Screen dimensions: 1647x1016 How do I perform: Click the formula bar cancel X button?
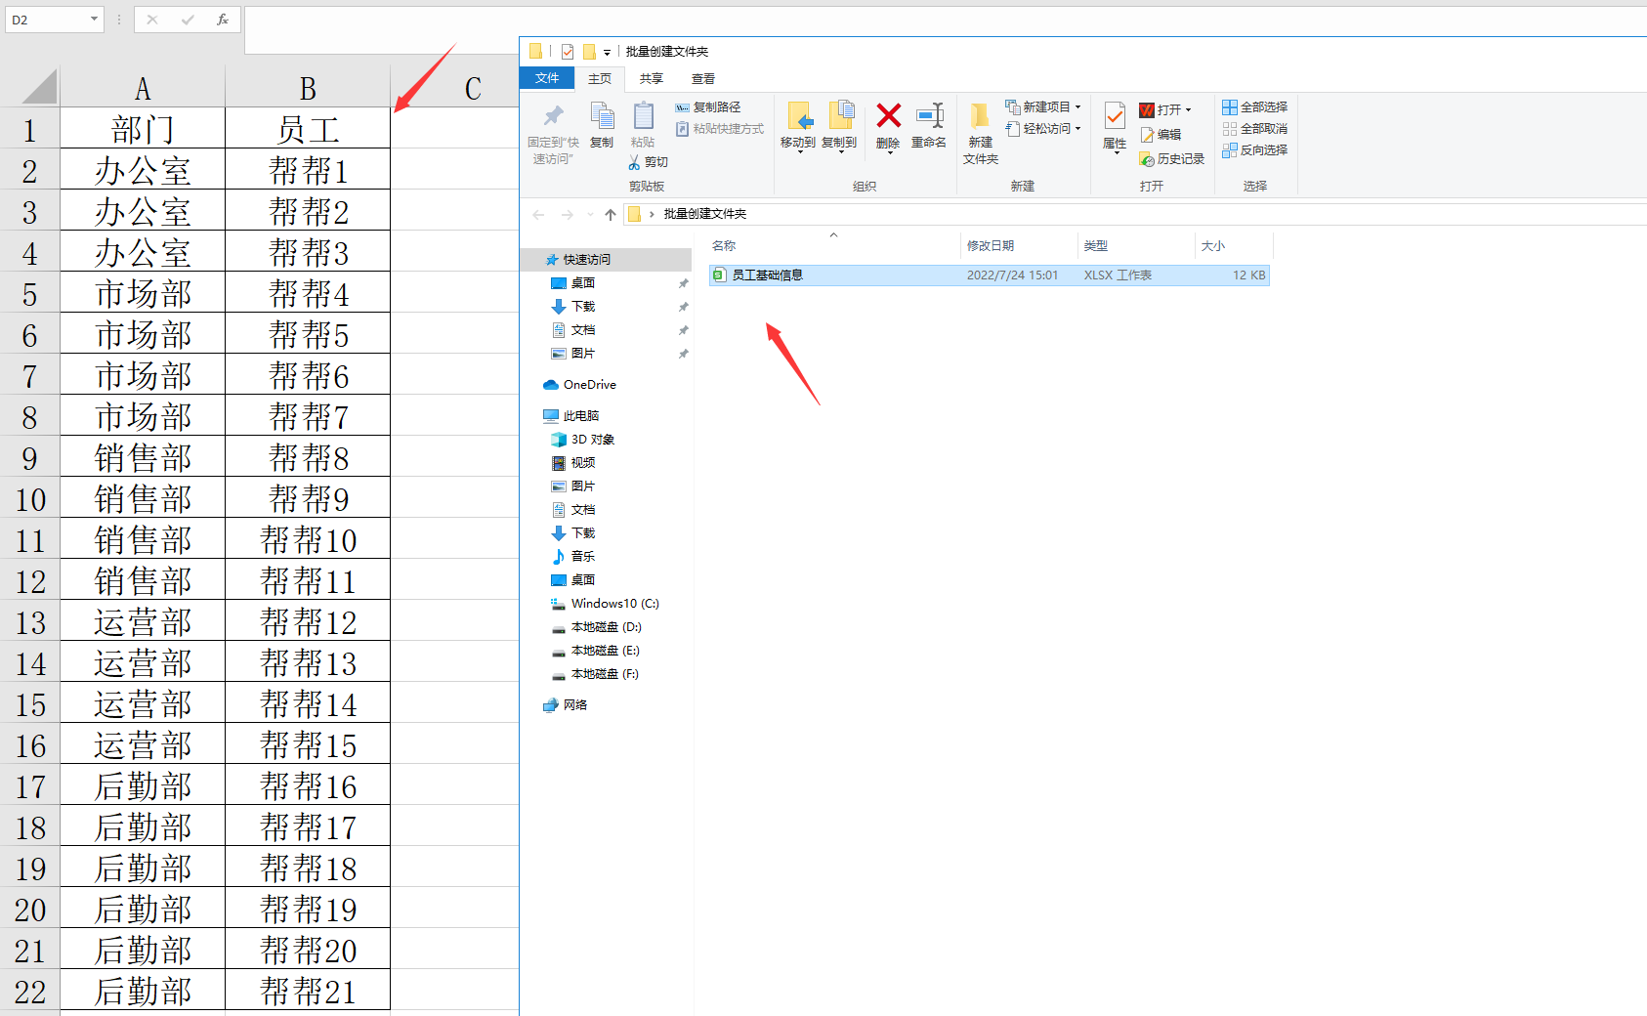point(151,20)
